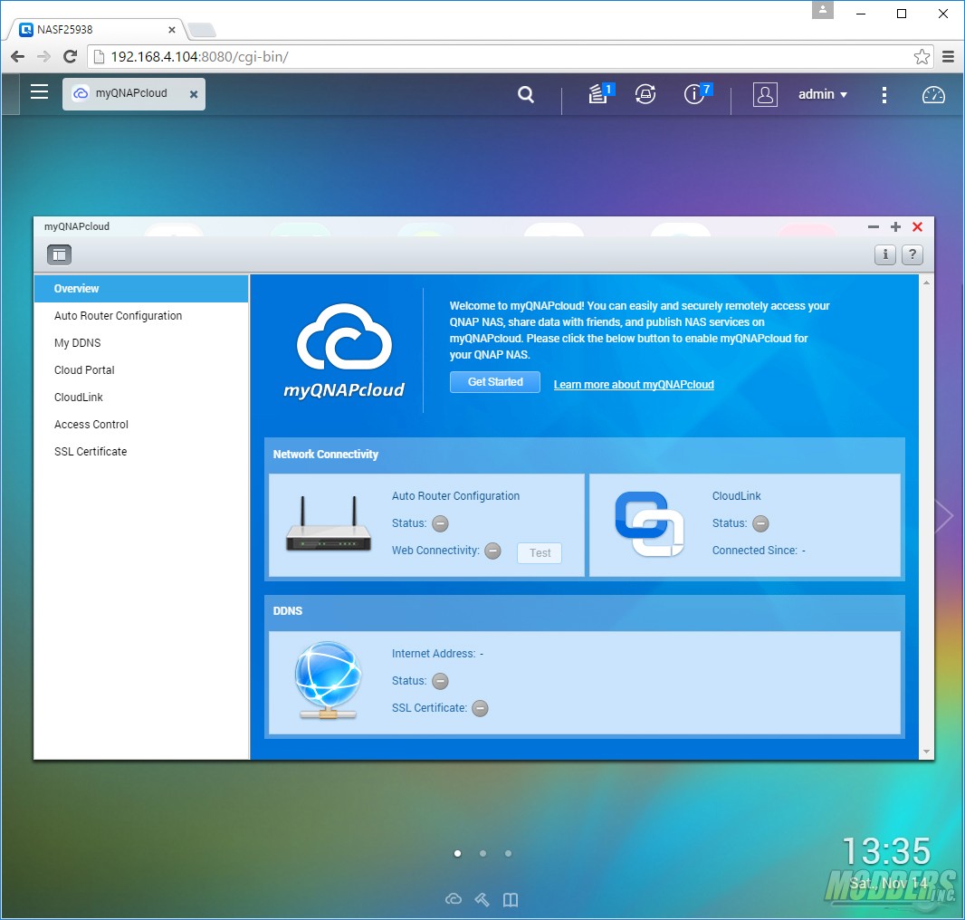965x920 pixels.
Task: Close the myQNAPcloud app window
Action: pos(917,226)
